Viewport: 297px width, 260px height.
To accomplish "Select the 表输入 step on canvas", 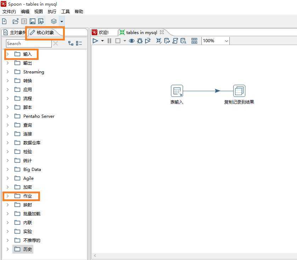I will (177, 91).
